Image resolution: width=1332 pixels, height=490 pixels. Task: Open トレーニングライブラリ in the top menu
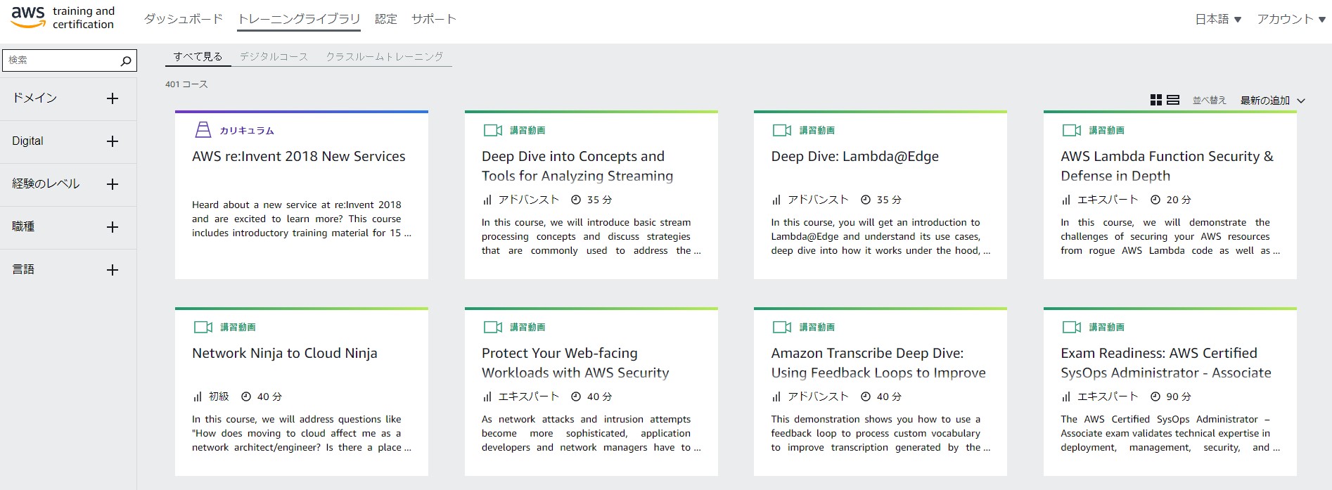coord(300,19)
